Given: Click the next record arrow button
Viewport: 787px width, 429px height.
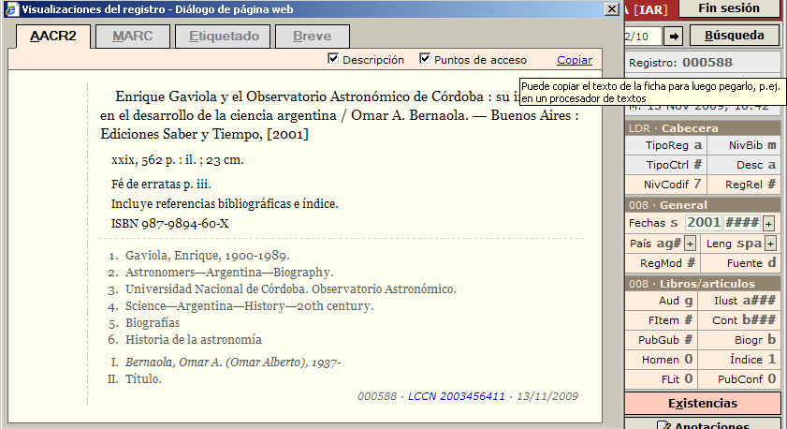Looking at the screenshot, I should coord(673,37).
